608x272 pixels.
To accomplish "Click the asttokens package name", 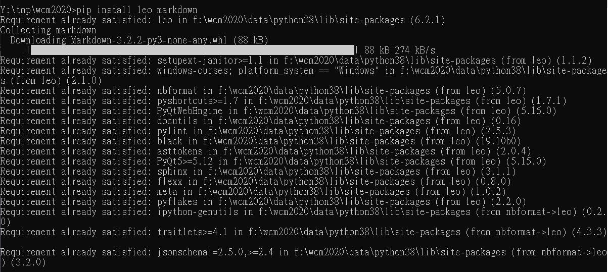I will [179, 151].
